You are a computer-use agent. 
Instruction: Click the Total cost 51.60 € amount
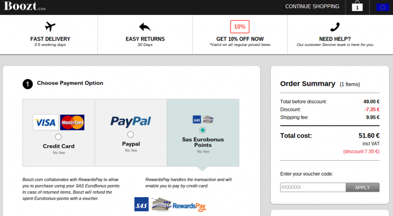(x=369, y=136)
